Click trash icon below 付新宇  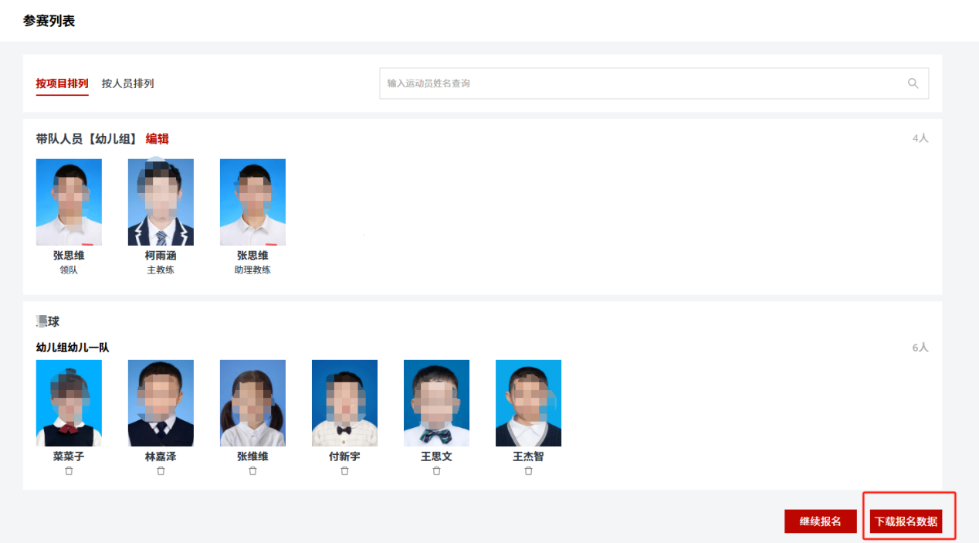coord(344,470)
